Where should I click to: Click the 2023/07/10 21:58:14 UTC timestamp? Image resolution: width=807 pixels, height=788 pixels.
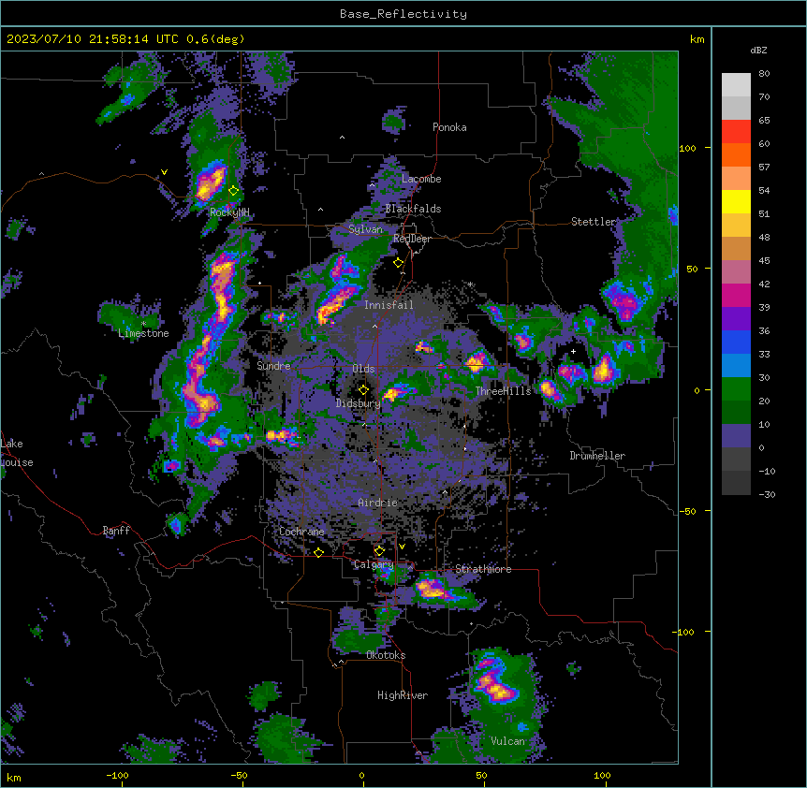coord(93,39)
